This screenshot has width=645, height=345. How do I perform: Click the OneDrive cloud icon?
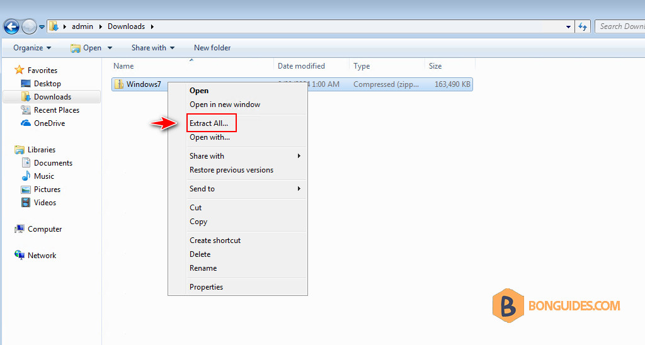[25, 123]
